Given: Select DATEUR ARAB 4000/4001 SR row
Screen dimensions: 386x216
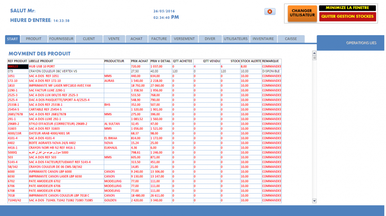Looking at the screenshot, I should (x=144, y=133).
